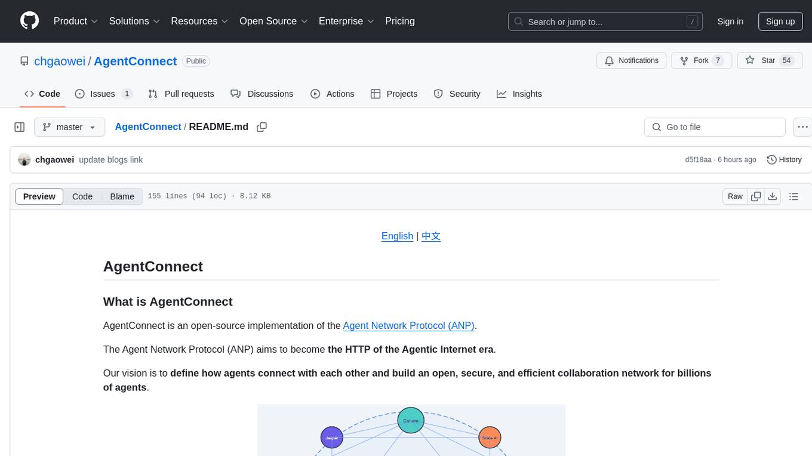812x456 pixels.
Task: Select the Code view
Action: click(82, 196)
